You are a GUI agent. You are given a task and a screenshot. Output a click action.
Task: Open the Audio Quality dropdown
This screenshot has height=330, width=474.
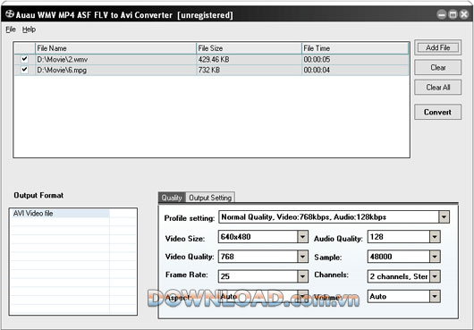[435, 237]
